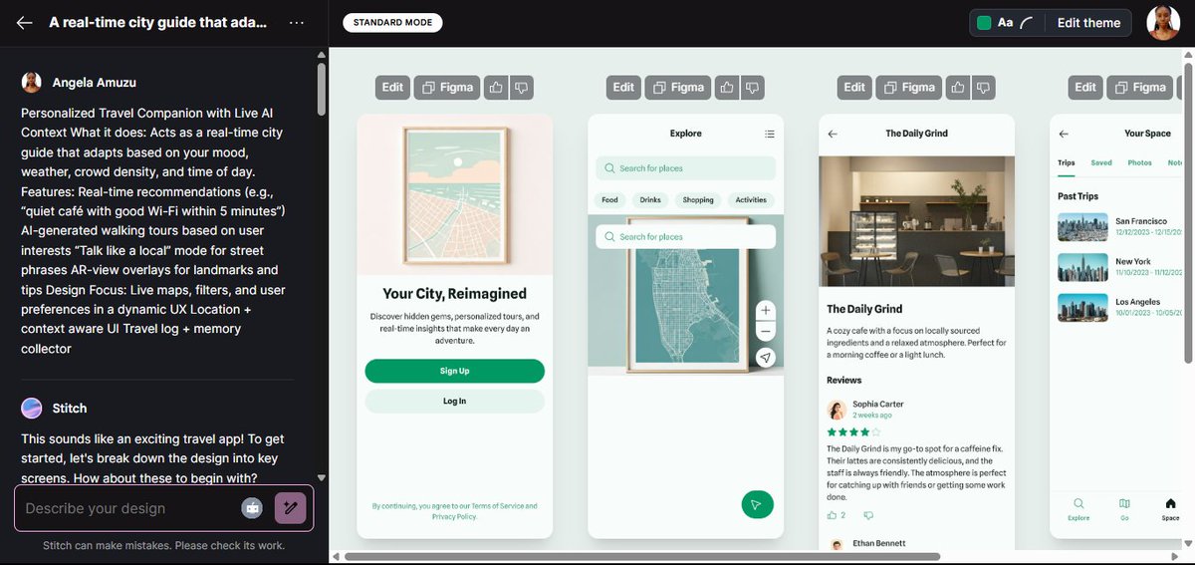Click Edit above the Your City Reimagined screen
Image resolution: width=1195 pixels, height=565 pixels.
393,88
